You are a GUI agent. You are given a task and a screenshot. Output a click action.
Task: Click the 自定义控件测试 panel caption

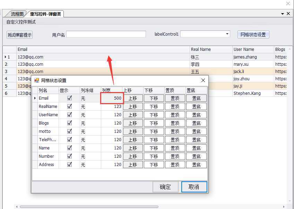pyautogui.click(x=21, y=22)
